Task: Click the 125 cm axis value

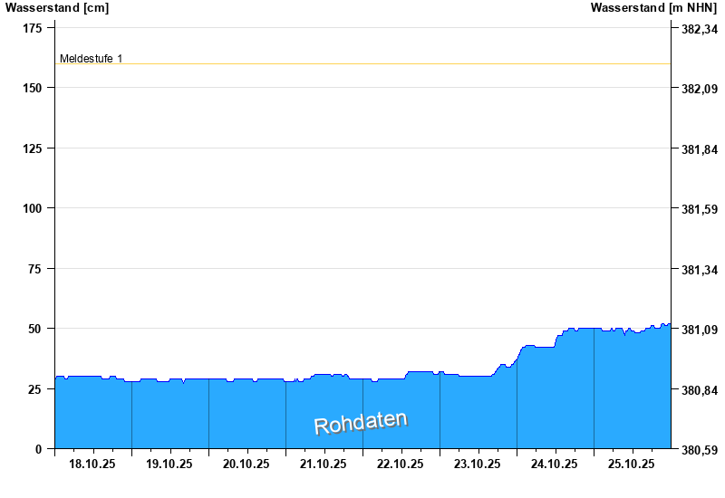Action: [x=33, y=148]
